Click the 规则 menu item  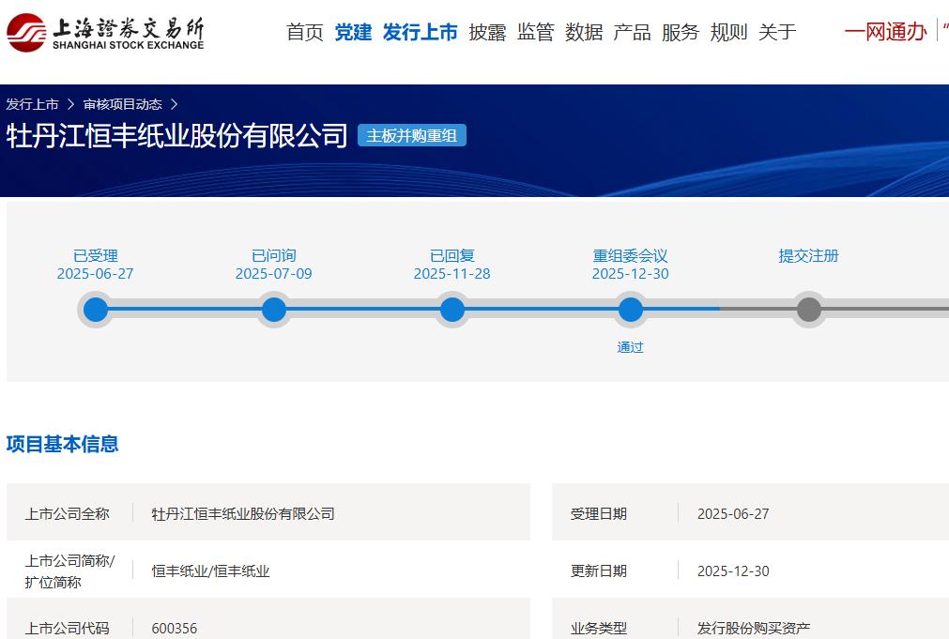coord(728,33)
